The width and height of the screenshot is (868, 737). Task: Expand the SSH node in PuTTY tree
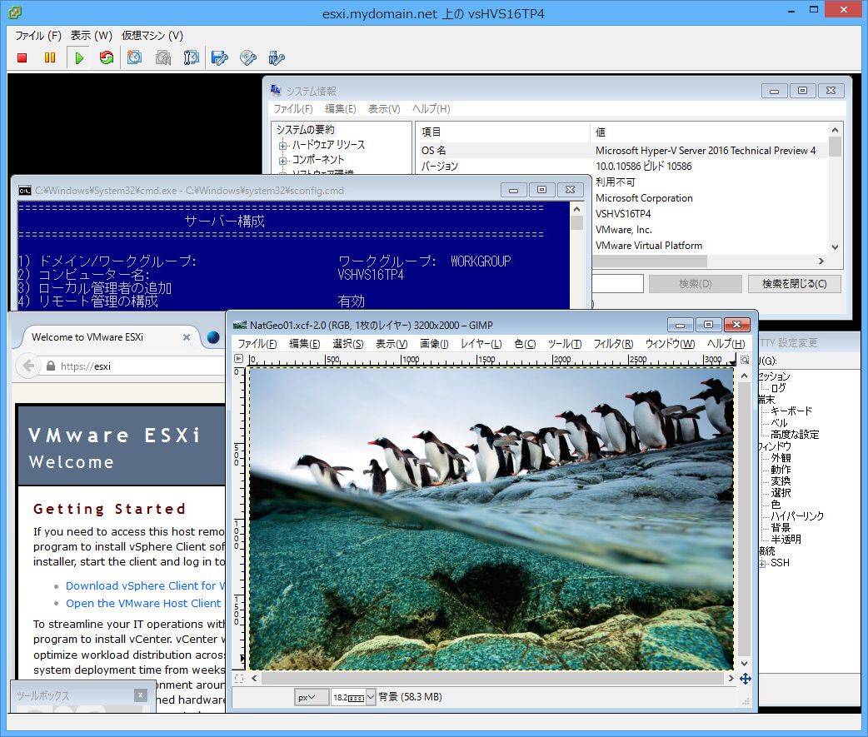762,563
